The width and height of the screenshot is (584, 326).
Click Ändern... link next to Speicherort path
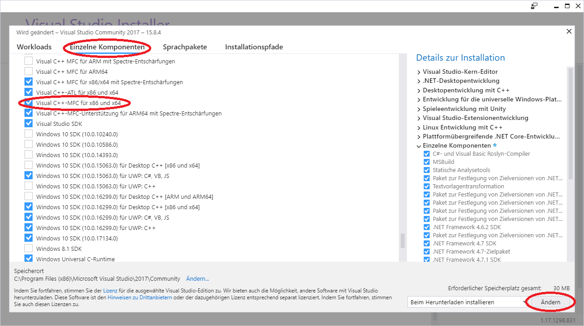point(197,279)
